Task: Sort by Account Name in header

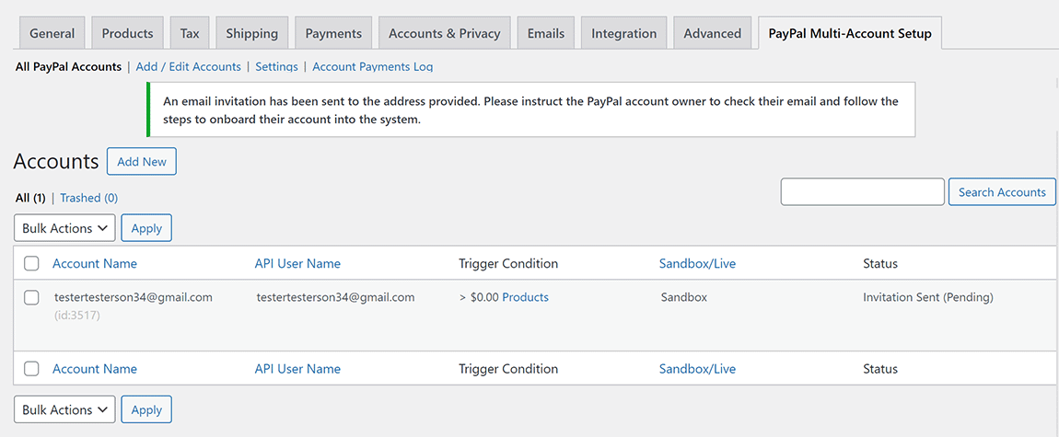Action: coord(95,264)
